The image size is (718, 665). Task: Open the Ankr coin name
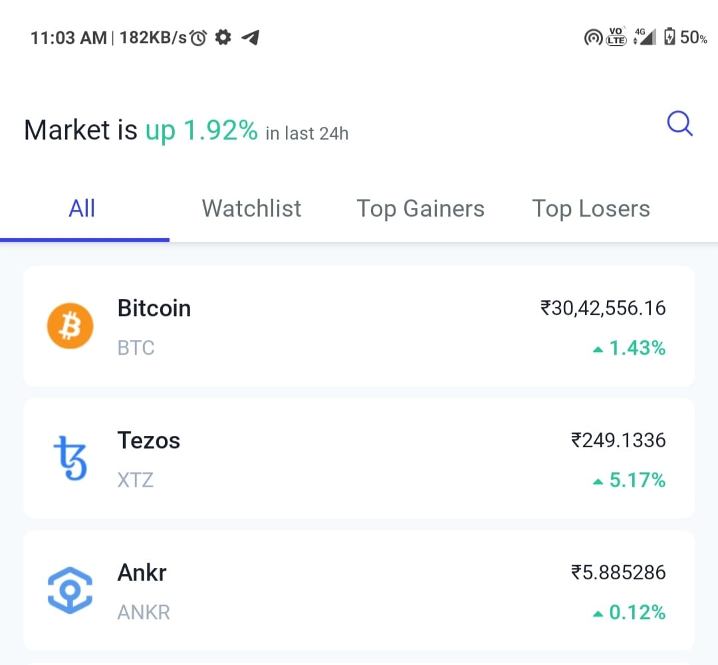pos(142,572)
